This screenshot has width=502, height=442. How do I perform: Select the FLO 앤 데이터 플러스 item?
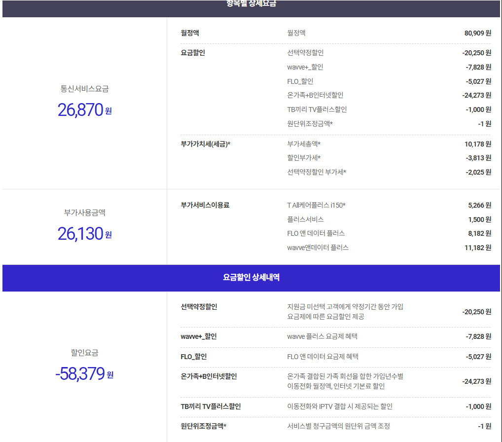pos(316,233)
